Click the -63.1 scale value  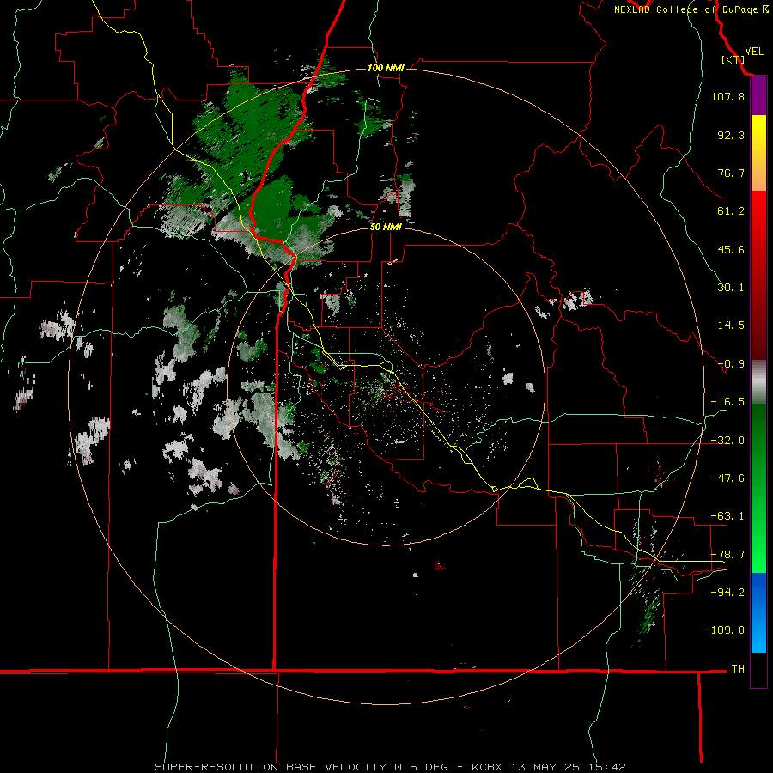point(727,516)
